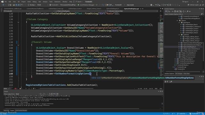205x115 pixels.
Task: Select Widget_ListEntry_Base.h file
Action: (x=192, y=37)
